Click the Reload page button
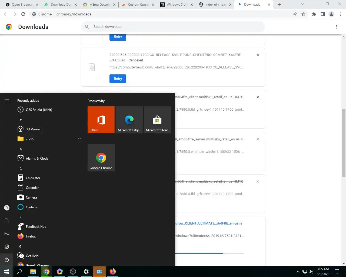This screenshot has height=277, width=346. click(23, 14)
